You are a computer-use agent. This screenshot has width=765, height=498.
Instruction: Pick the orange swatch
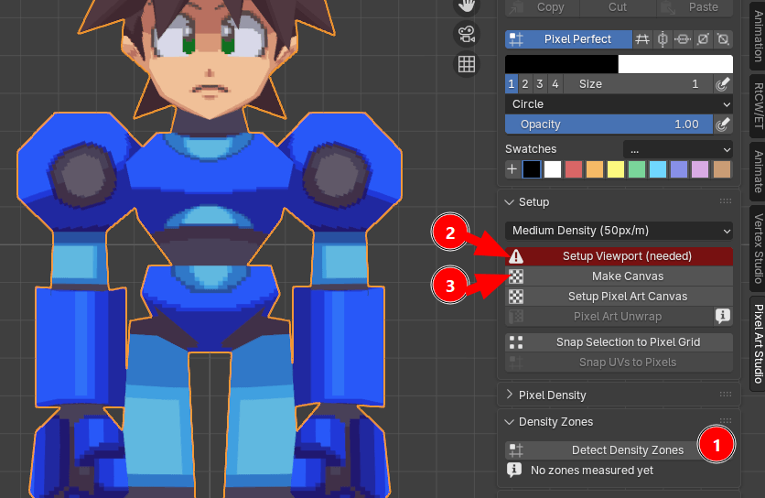pyautogui.click(x=595, y=169)
